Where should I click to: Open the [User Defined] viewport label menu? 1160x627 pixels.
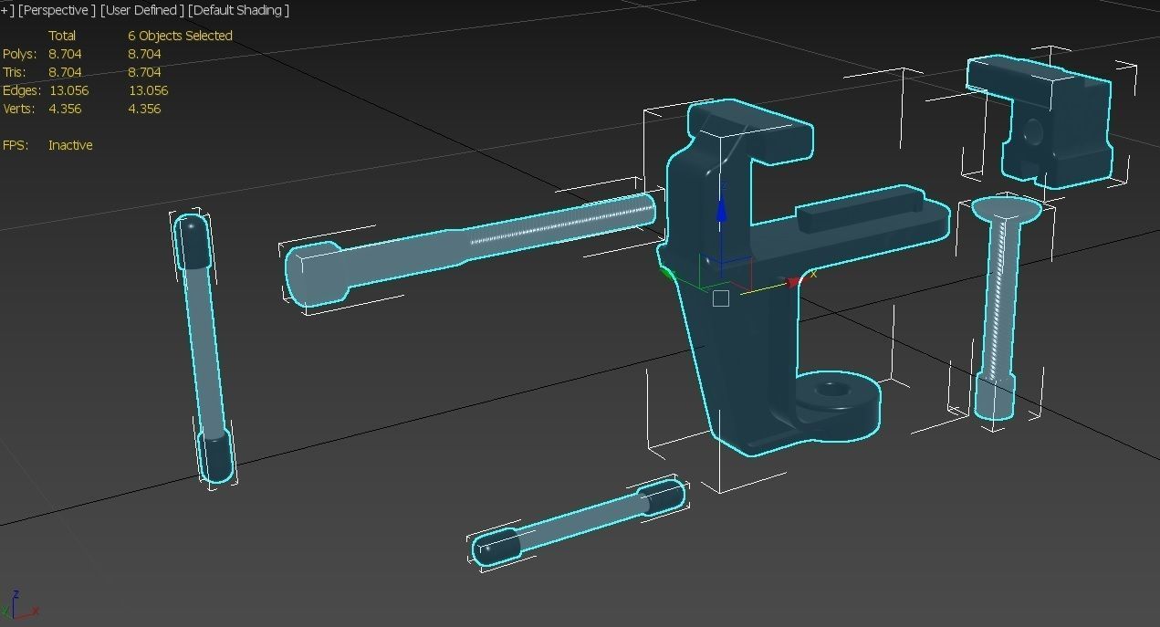click(141, 10)
